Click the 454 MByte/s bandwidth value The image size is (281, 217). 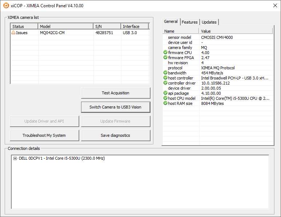coord(212,73)
